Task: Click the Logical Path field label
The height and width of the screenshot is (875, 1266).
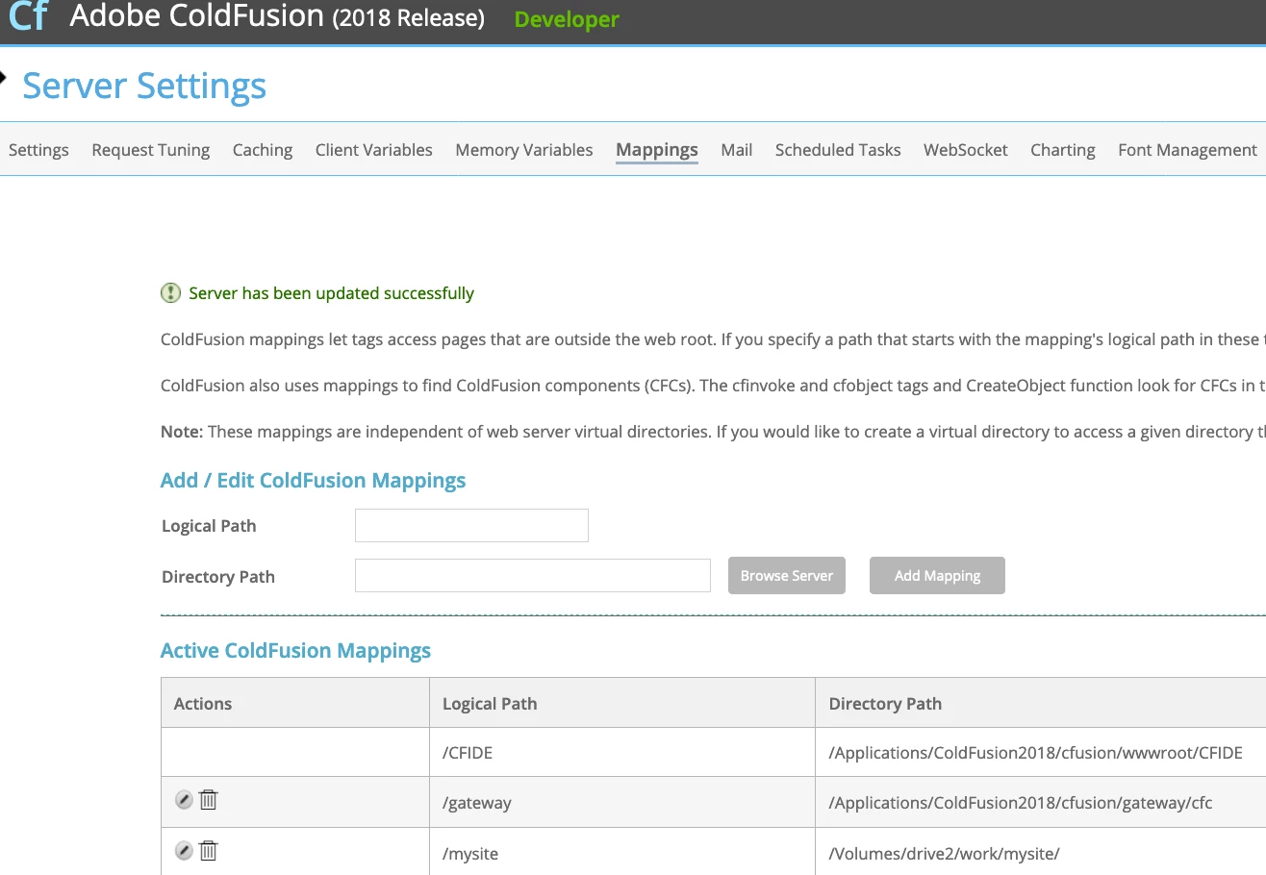Action: coord(209,526)
